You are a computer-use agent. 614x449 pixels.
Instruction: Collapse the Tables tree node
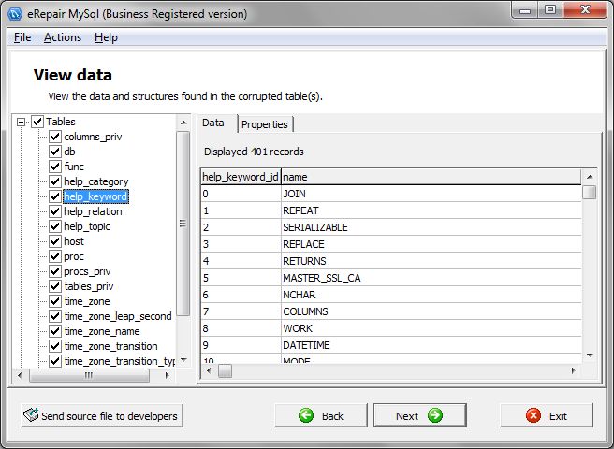[22, 123]
